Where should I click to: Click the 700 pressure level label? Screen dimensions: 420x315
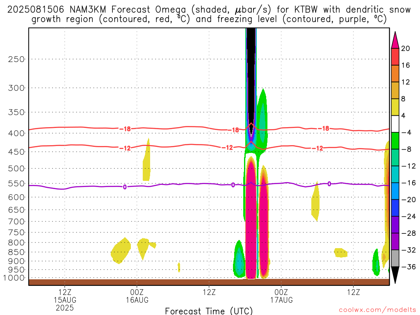tap(16, 221)
